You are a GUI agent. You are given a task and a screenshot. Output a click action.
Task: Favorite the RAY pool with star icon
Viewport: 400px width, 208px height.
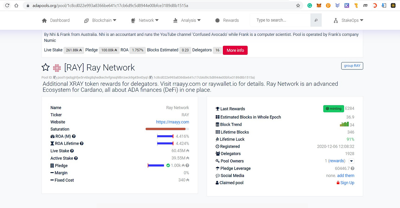pyautogui.click(x=46, y=67)
